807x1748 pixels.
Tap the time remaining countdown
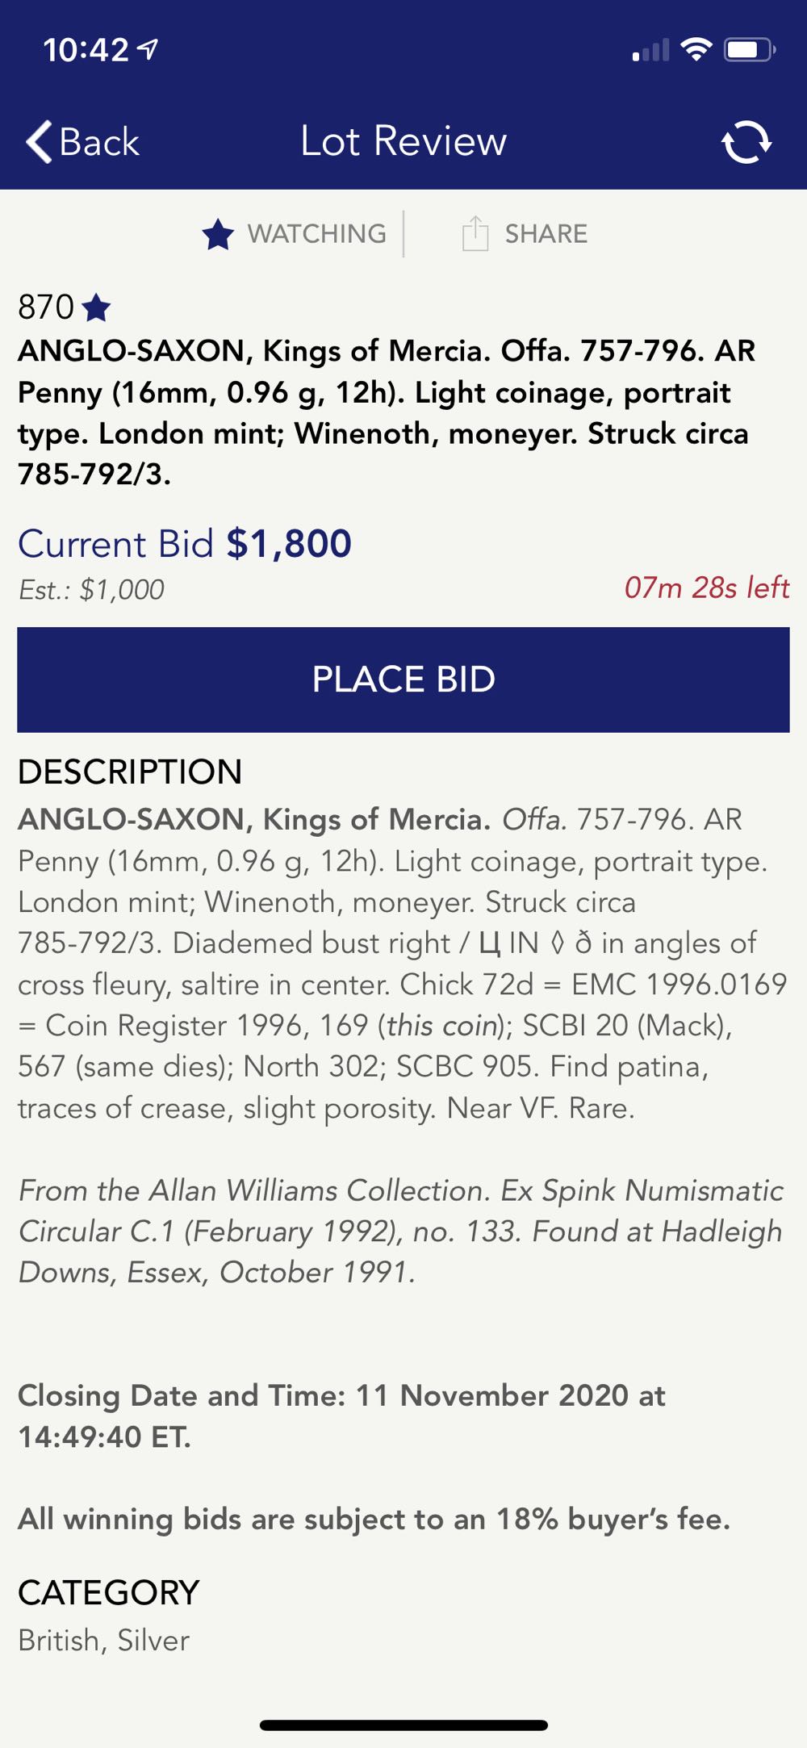706,588
